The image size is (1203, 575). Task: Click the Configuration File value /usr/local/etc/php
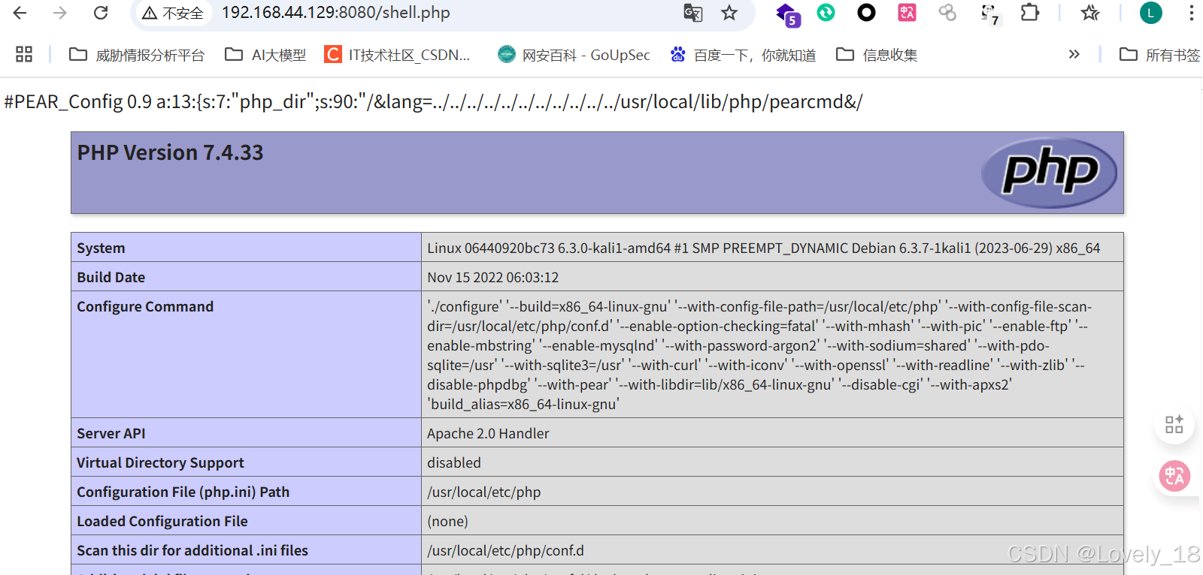(483, 492)
